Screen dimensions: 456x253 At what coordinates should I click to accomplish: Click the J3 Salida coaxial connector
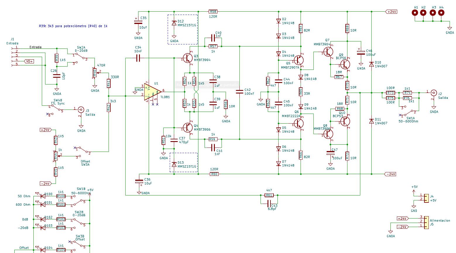(x=81, y=110)
